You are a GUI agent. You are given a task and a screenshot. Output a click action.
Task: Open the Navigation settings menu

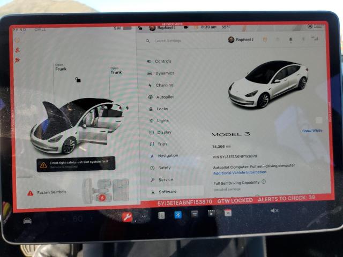165,156
